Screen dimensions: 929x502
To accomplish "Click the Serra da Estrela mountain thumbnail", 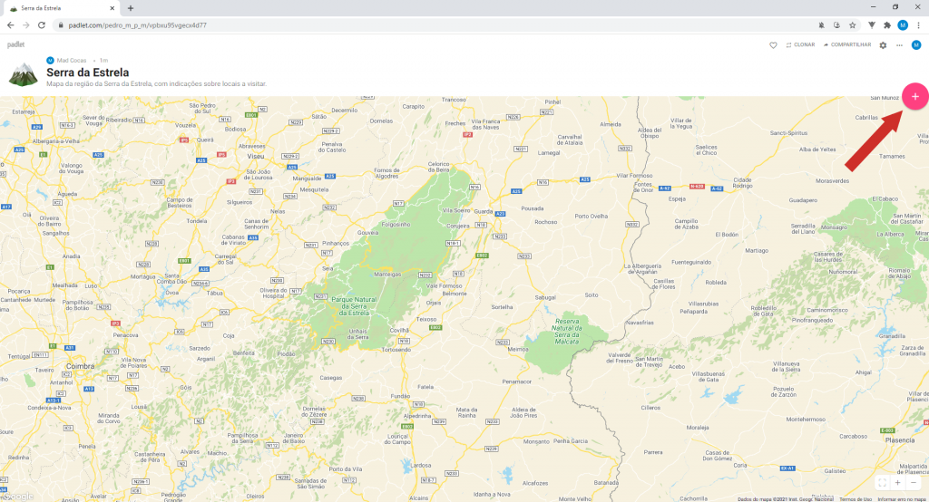I will coord(23,74).
